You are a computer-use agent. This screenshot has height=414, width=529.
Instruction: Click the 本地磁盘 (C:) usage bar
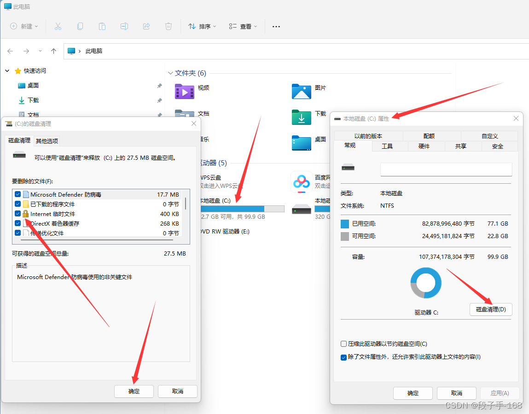click(x=242, y=209)
